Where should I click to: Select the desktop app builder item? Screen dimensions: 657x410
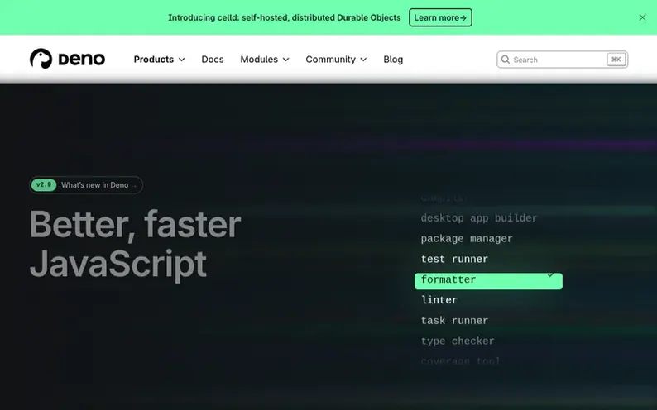pyautogui.click(x=479, y=218)
